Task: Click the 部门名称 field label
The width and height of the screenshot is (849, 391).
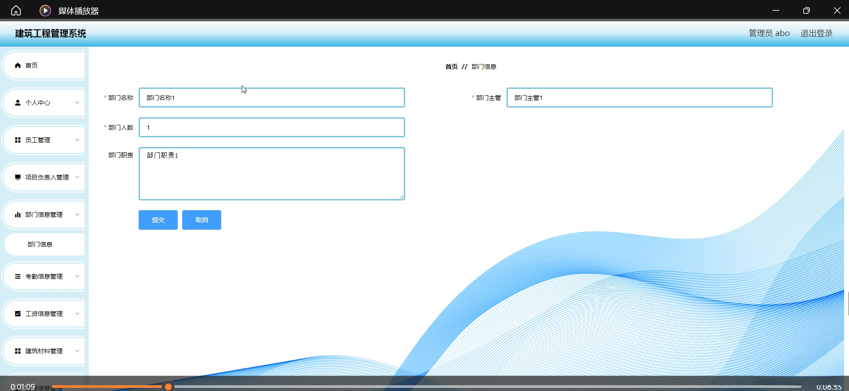Action: click(121, 98)
